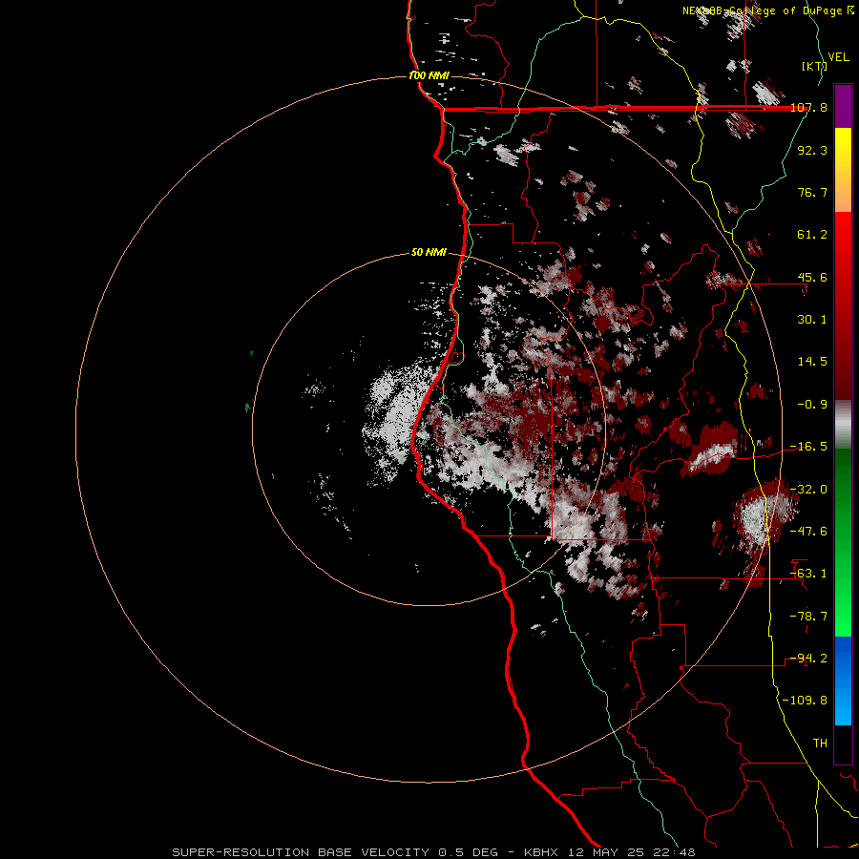
Task: Click the -0.9 velocity scale value
Action: coord(812,405)
